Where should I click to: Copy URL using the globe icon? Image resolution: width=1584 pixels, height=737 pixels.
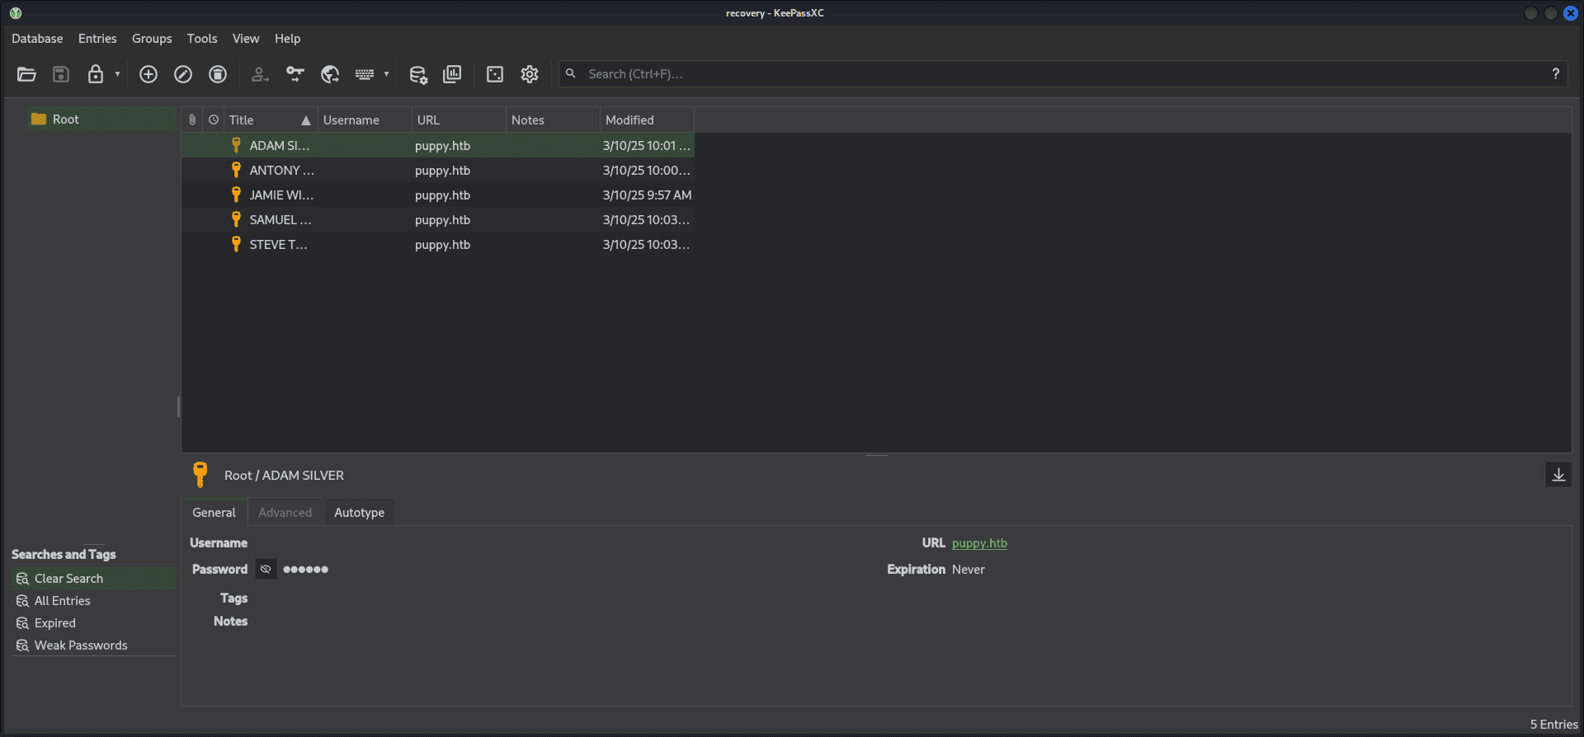[330, 74]
